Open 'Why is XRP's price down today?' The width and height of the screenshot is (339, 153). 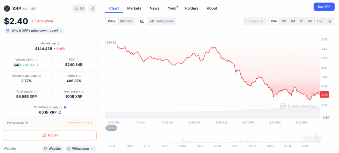(34, 31)
